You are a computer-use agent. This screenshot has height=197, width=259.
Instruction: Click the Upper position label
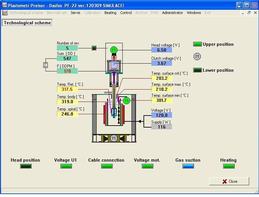click(218, 44)
